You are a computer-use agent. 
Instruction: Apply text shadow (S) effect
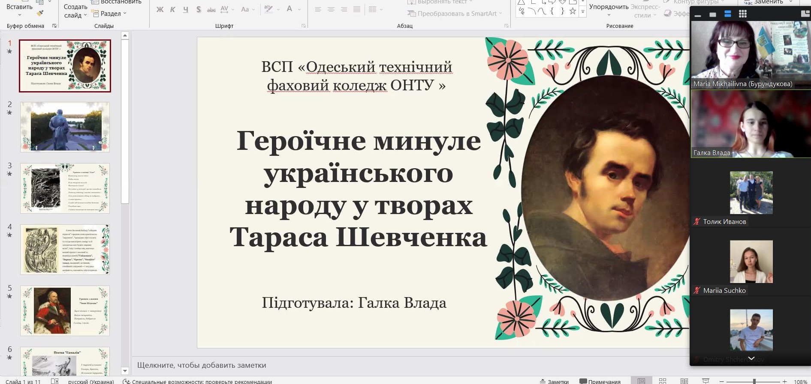click(199, 9)
